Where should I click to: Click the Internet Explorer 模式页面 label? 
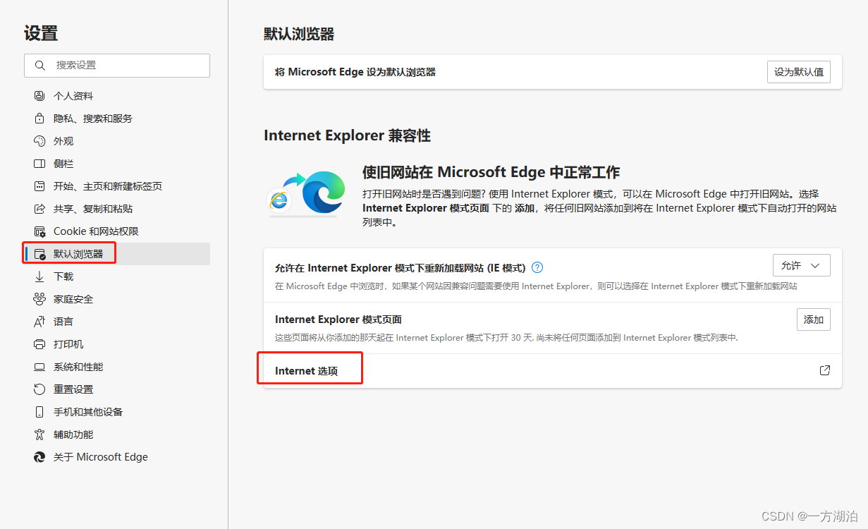pyautogui.click(x=338, y=320)
